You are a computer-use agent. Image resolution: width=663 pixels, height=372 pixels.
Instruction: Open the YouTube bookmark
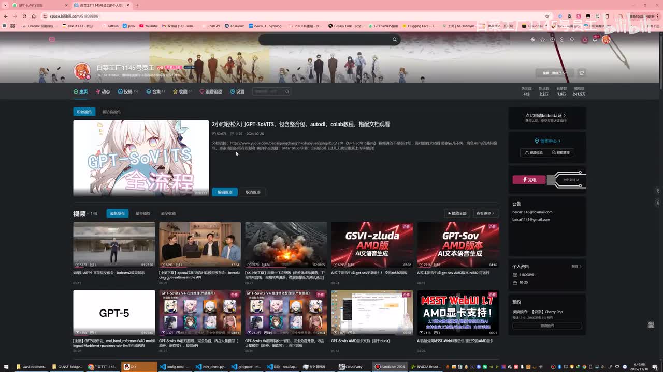pos(148,26)
